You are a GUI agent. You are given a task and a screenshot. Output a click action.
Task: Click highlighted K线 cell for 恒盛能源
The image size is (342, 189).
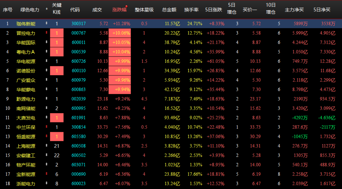[x=57, y=137]
